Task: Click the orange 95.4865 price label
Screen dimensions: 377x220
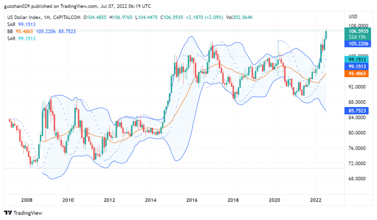Action: 357,74
